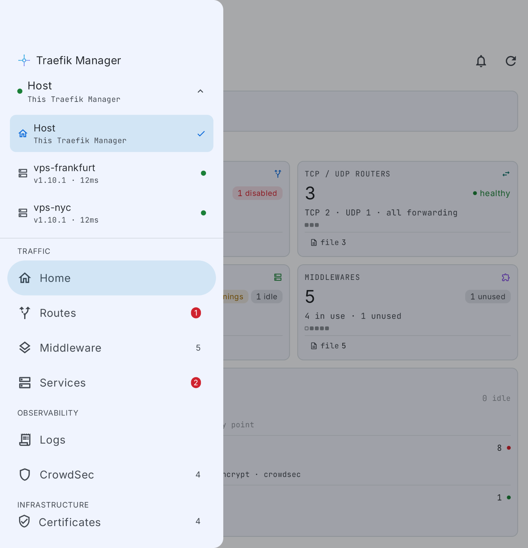Screen dimensions: 528x548
Task: Click the Traefik Manager title text
Action: coord(79,60)
